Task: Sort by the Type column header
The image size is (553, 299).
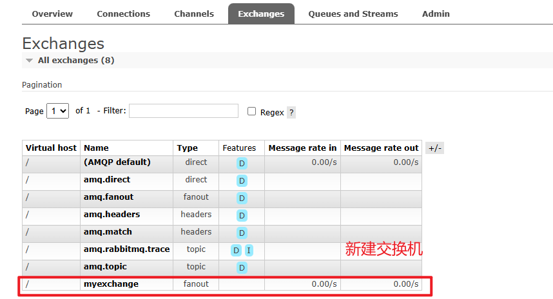Action: 188,148
